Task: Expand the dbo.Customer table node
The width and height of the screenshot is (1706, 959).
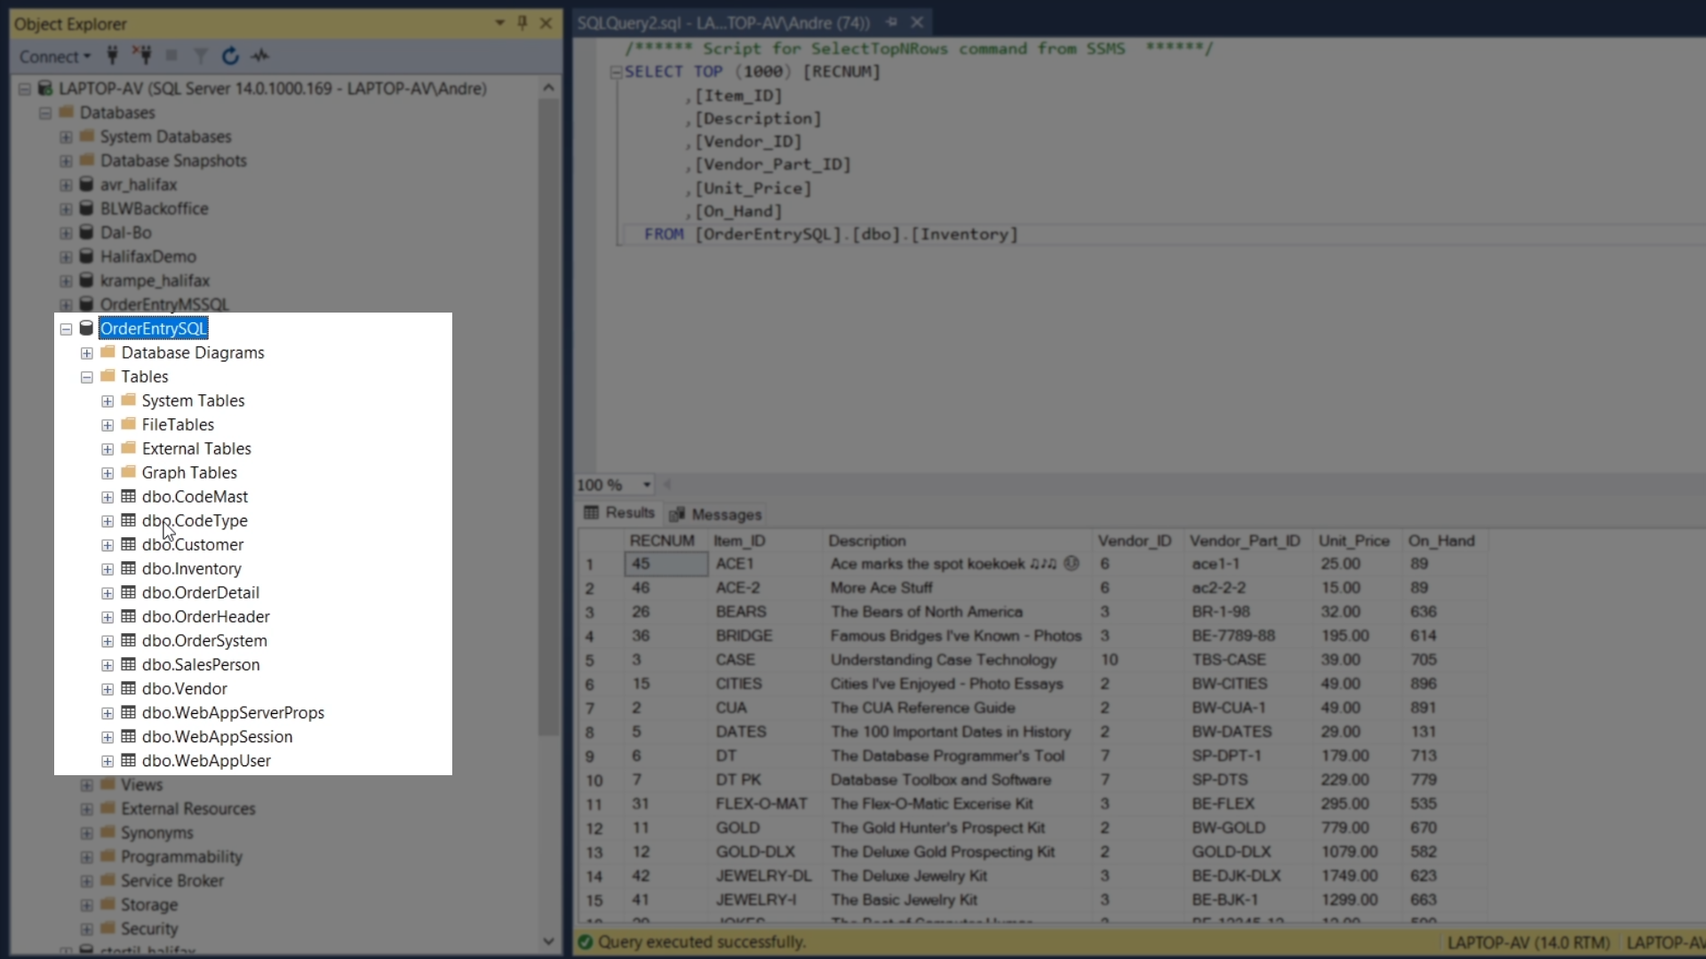Action: pyautogui.click(x=108, y=545)
